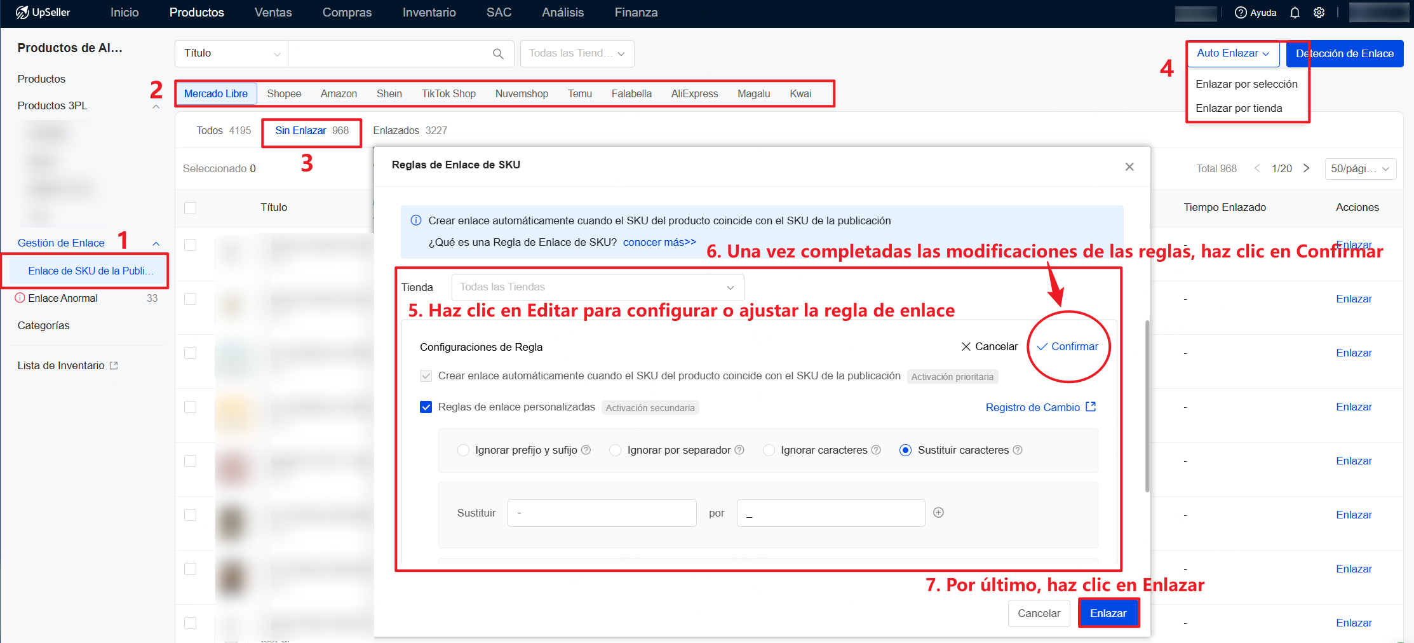Select Ignorar caracteres radio

click(x=769, y=450)
